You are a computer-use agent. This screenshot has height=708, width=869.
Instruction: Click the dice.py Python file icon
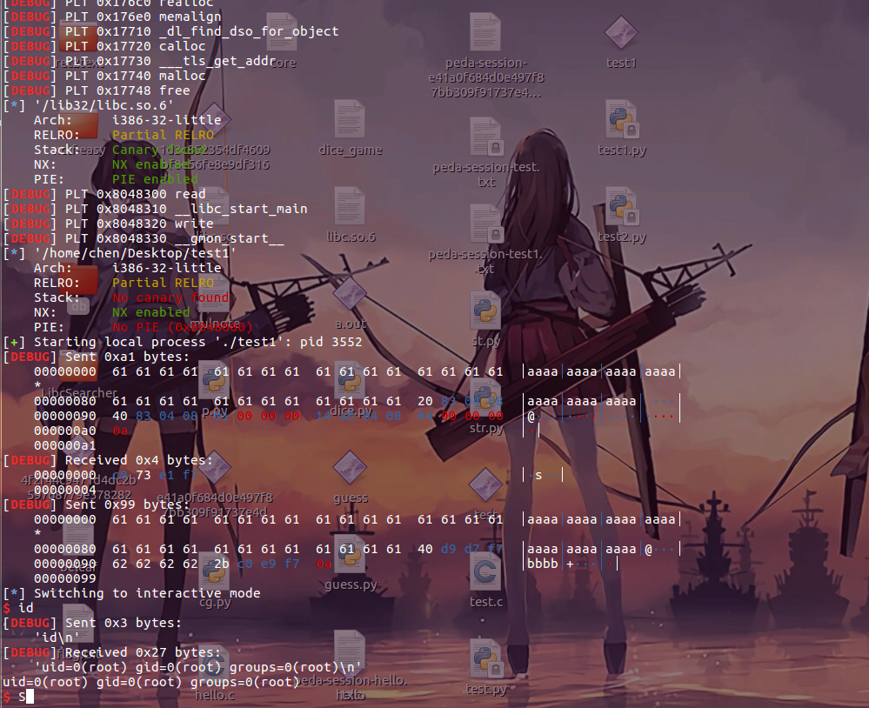pyautogui.click(x=350, y=381)
